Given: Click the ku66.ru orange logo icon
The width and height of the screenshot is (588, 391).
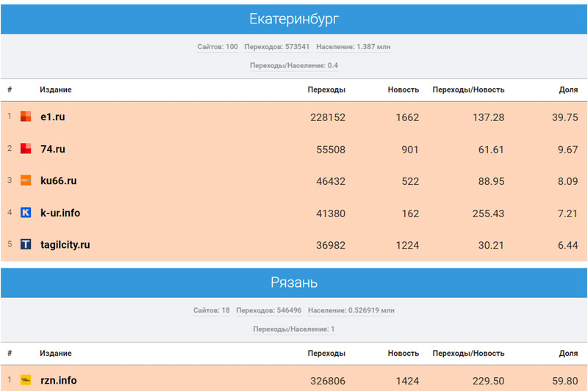Looking at the screenshot, I should [26, 180].
